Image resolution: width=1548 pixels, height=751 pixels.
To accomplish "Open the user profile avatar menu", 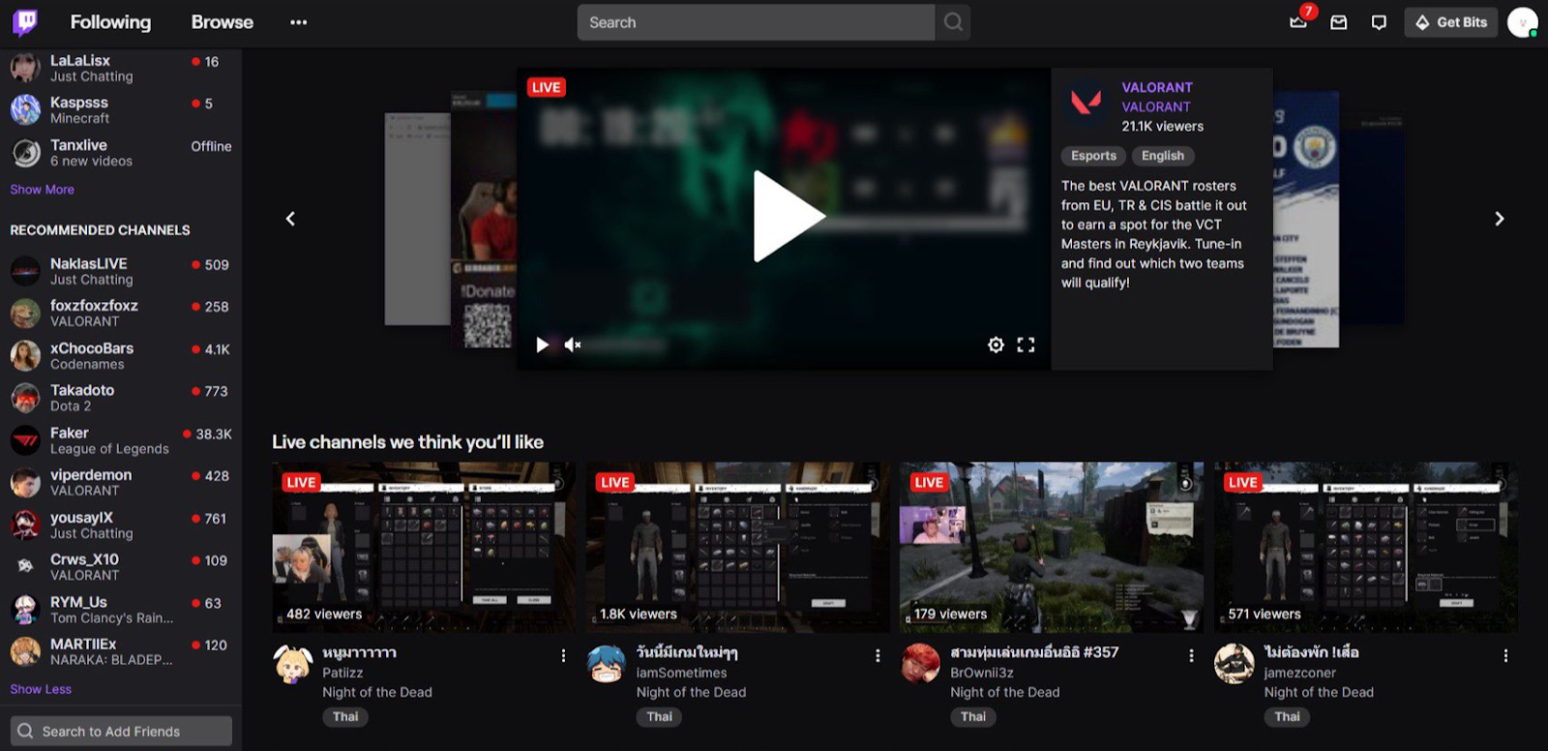I will coord(1522,22).
